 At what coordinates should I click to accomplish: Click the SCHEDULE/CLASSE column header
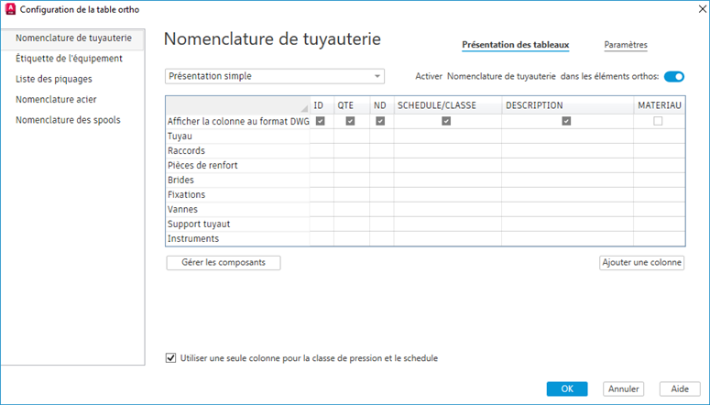pyautogui.click(x=437, y=106)
